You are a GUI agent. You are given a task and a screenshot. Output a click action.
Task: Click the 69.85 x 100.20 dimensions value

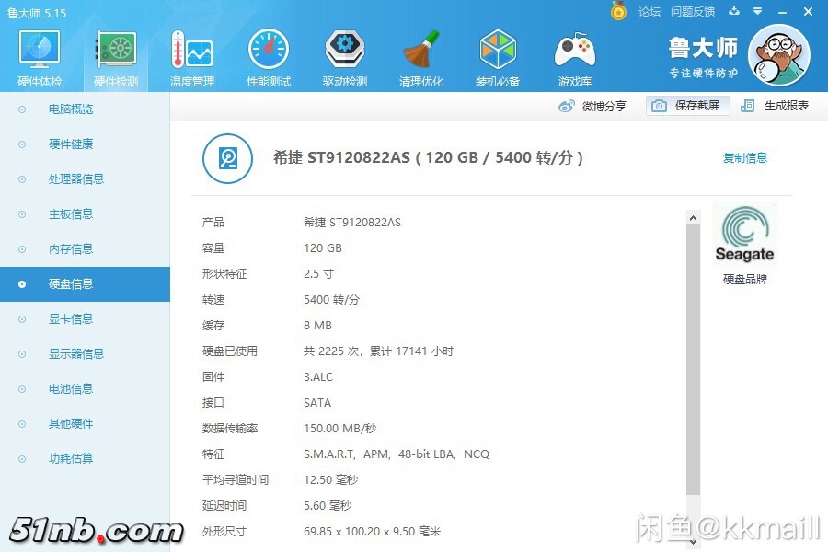coord(372,532)
